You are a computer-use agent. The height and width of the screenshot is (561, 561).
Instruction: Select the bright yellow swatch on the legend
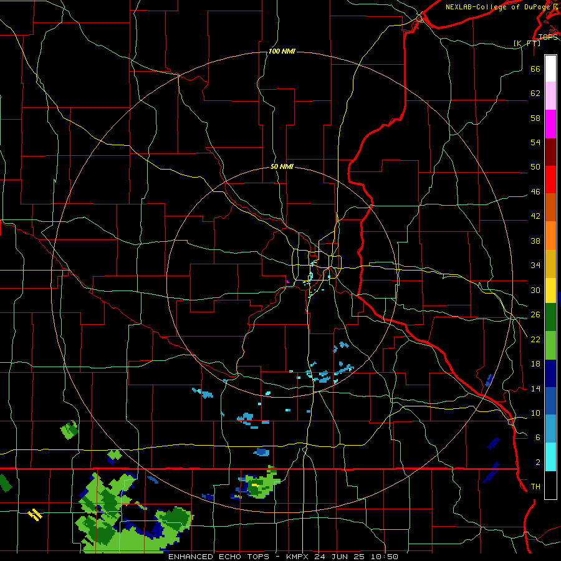pos(550,290)
